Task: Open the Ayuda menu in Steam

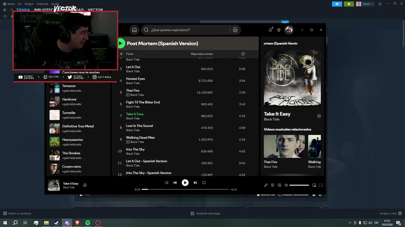Action: [x=55, y=4]
